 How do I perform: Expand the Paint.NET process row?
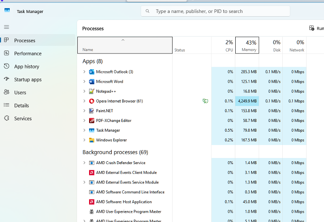pos(84,111)
